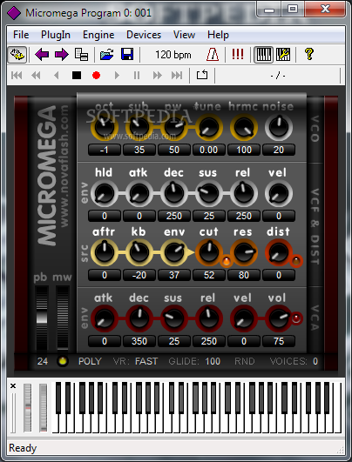
Task: Click the tune knob
Action: pos(209,127)
